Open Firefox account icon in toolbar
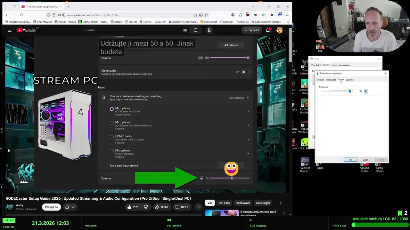The image size is (410, 230). (x=233, y=15)
